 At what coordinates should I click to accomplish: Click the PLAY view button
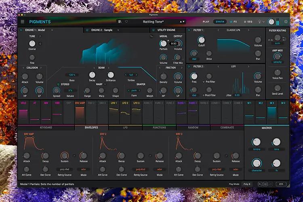pyautogui.click(x=206, y=22)
